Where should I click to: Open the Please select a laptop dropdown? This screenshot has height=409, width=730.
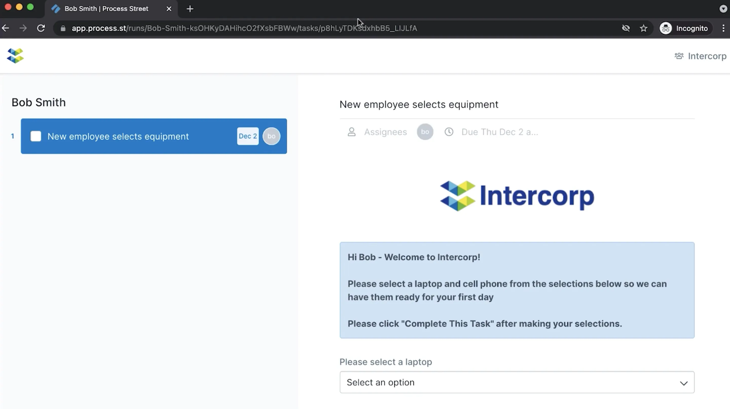pos(517,382)
